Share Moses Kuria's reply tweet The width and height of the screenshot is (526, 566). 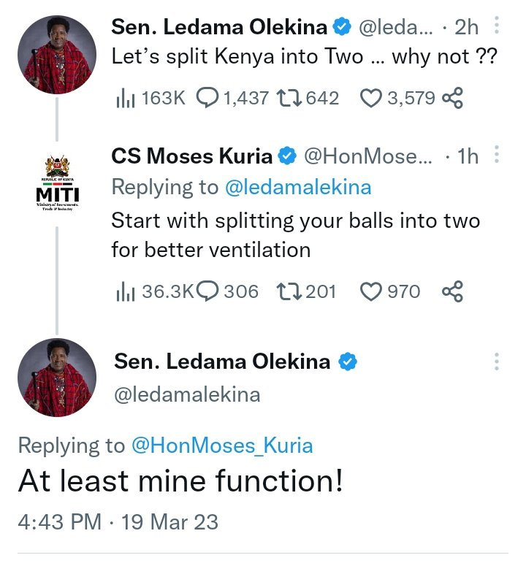453,292
